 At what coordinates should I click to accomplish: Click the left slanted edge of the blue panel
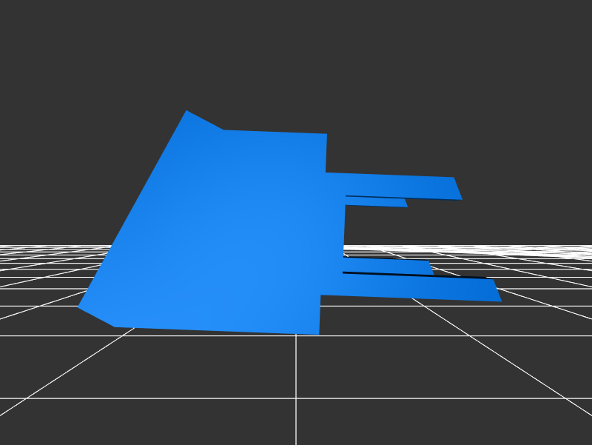(133, 209)
